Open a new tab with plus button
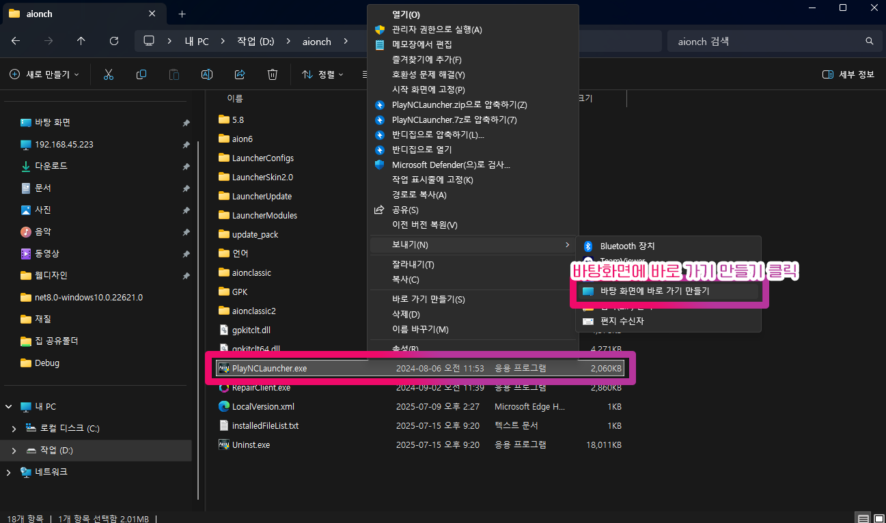Viewport: 886px width, 523px height. 182,14
